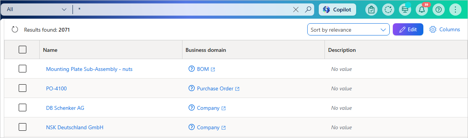Click the question mark icon beside Purchase Order
This screenshot has width=468, height=138.
[192, 88]
